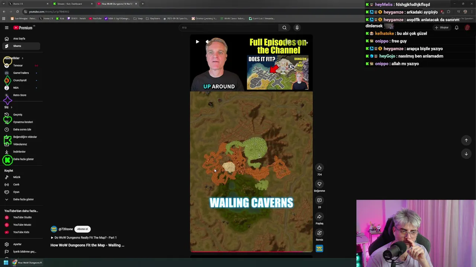Open the Crunchyroll subscription

pyautogui.click(x=21, y=80)
